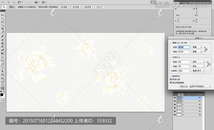This screenshot has height=130, width=214.
Task: Uncheck the 约束比例 (Constrain Proportions) checkbox
Action: (x=170, y=79)
